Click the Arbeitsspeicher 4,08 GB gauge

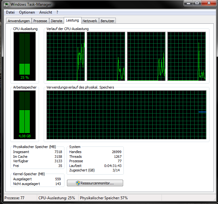coord(25,115)
